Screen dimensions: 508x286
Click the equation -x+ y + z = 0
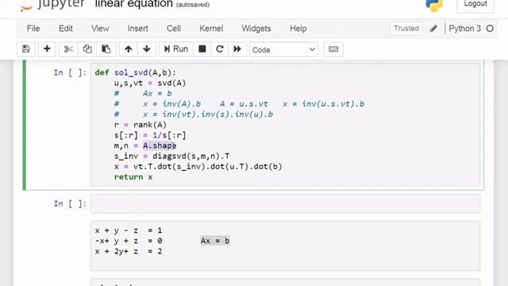(129, 241)
